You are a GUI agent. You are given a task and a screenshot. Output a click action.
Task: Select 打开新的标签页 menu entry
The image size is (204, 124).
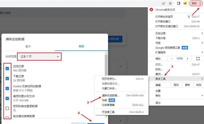click(176, 17)
